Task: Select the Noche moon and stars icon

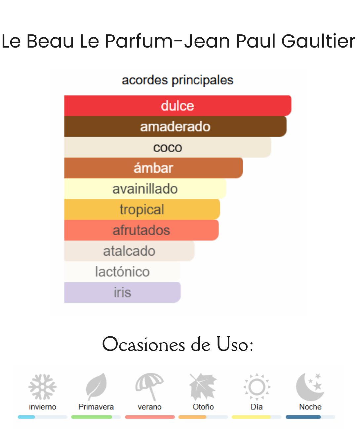Action: point(310,387)
